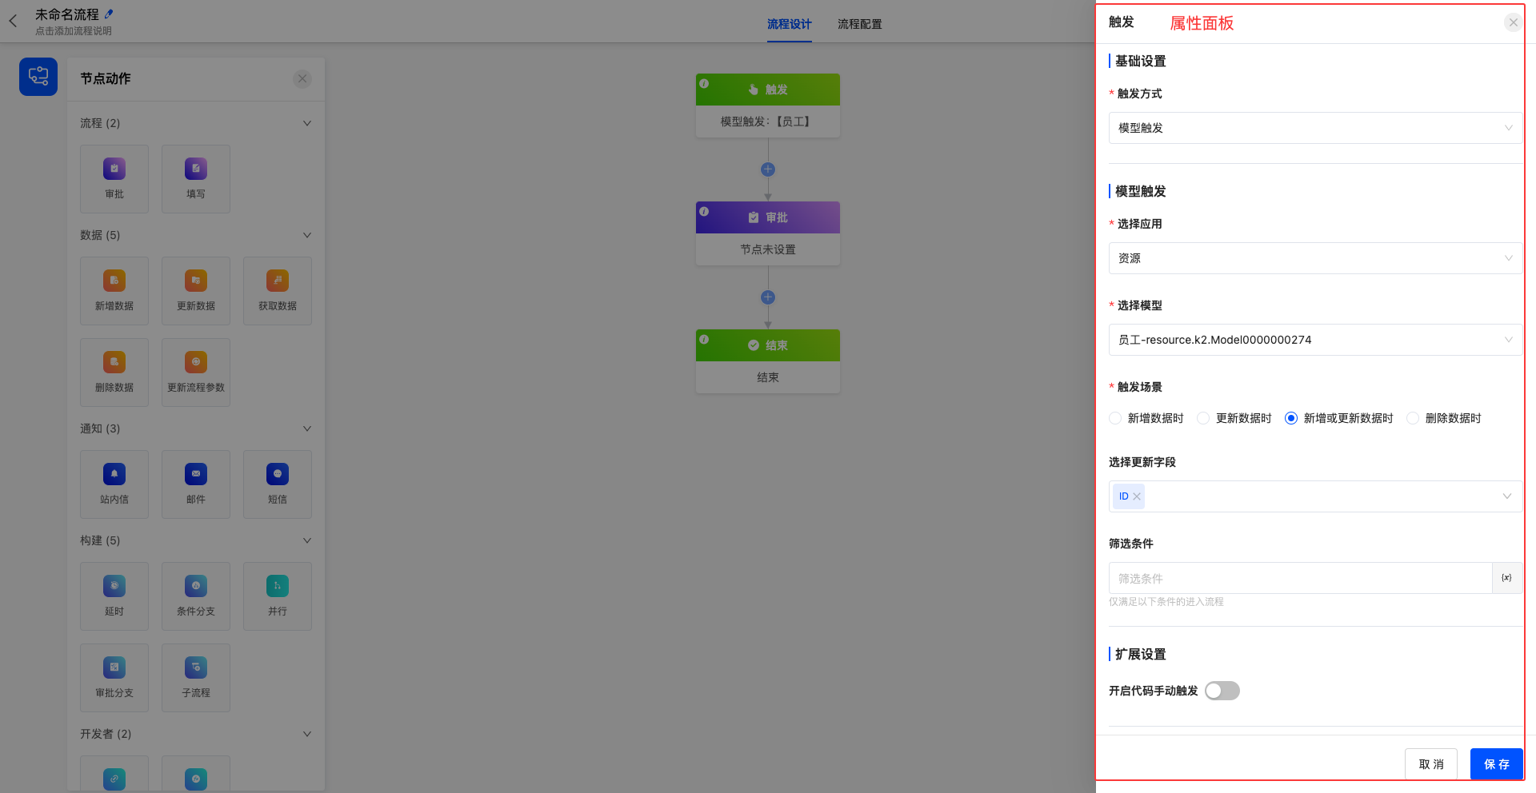Image resolution: width=1536 pixels, height=793 pixels.
Task: Open the 触发方式 dropdown showing 模型触发
Action: [x=1314, y=128]
